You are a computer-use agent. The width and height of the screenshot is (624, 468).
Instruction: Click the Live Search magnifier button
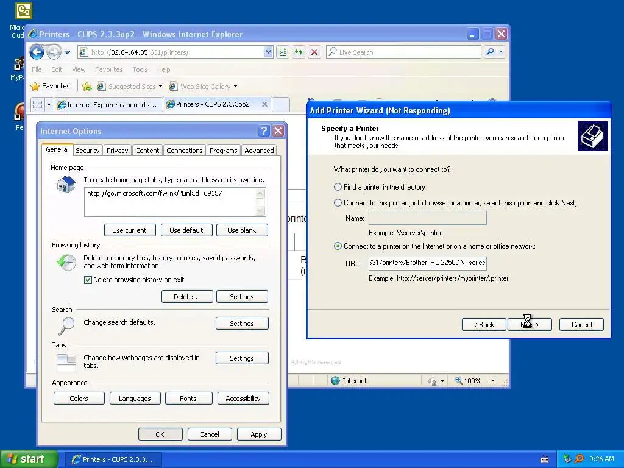[x=491, y=52]
